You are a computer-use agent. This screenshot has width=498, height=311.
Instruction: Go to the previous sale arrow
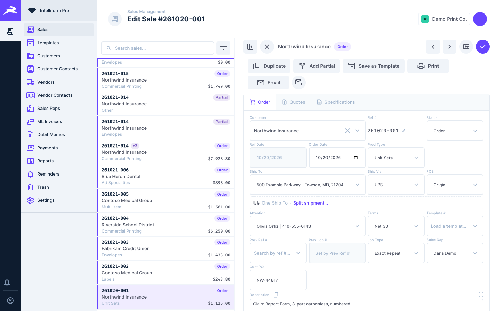coord(433,47)
